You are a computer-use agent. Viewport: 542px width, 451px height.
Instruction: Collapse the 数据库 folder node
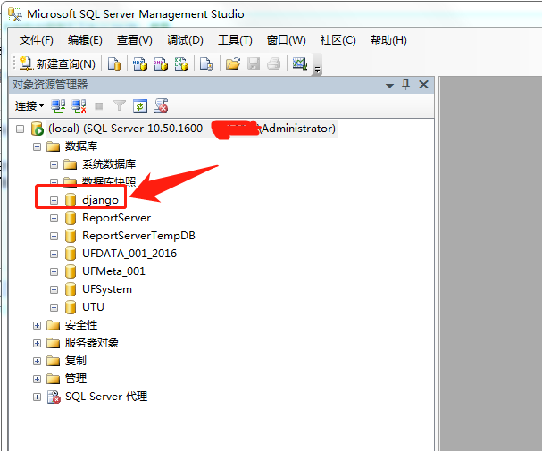37,146
